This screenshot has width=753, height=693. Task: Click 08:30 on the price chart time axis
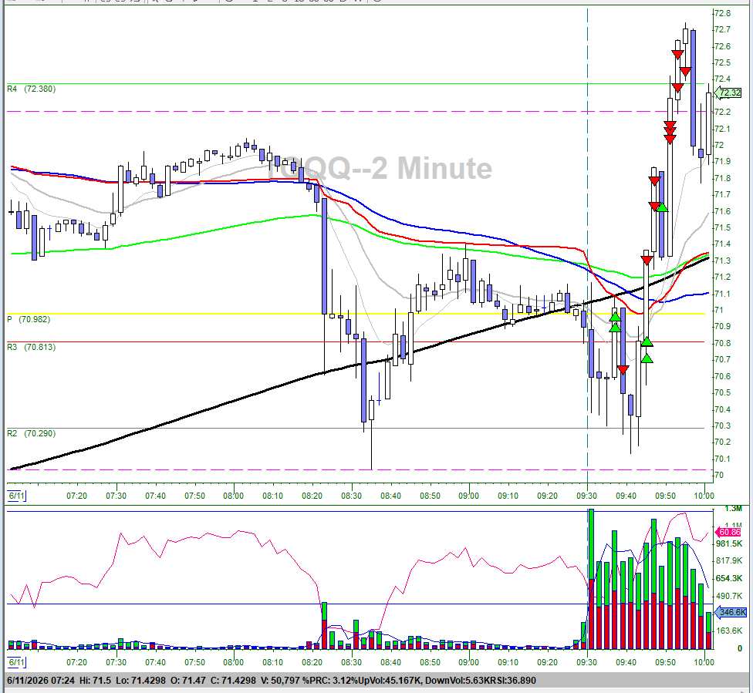352,496
